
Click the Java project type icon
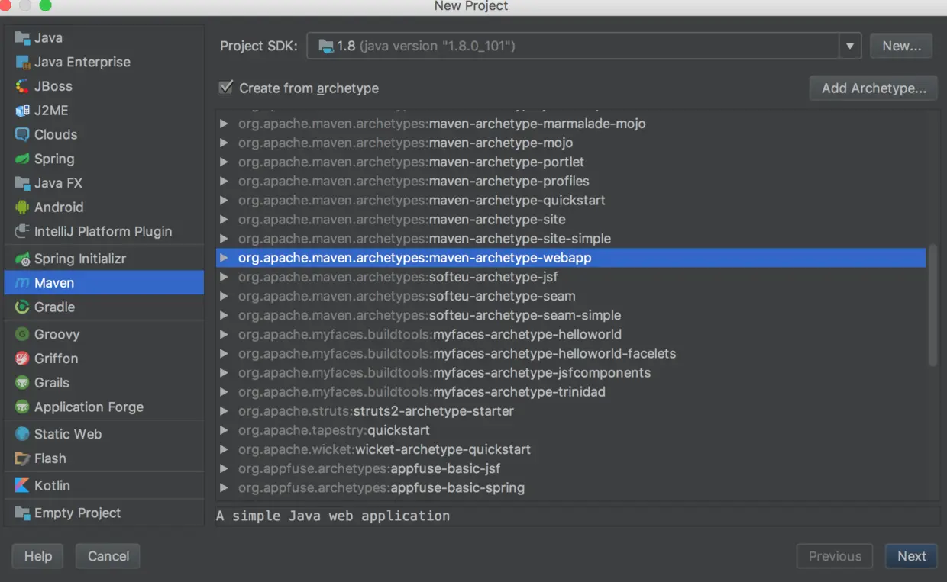(x=22, y=37)
